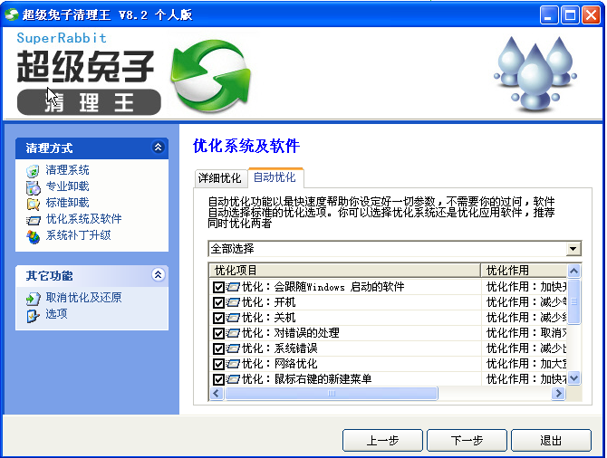
Task: Open 专业卸载 link
Action: tap(67, 186)
